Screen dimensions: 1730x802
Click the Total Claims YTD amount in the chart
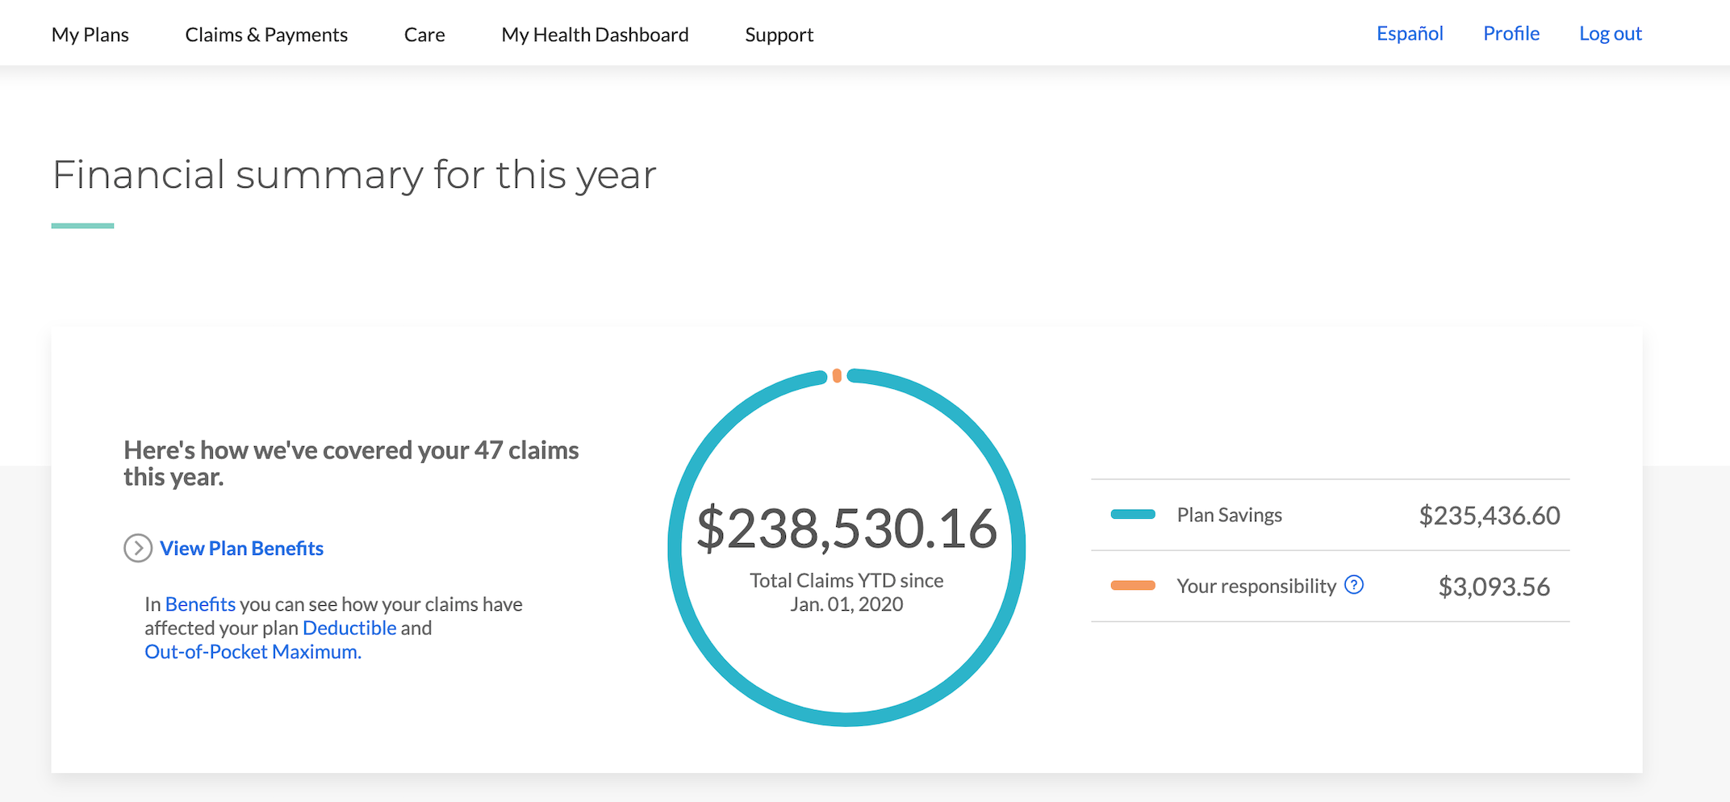[x=846, y=530]
